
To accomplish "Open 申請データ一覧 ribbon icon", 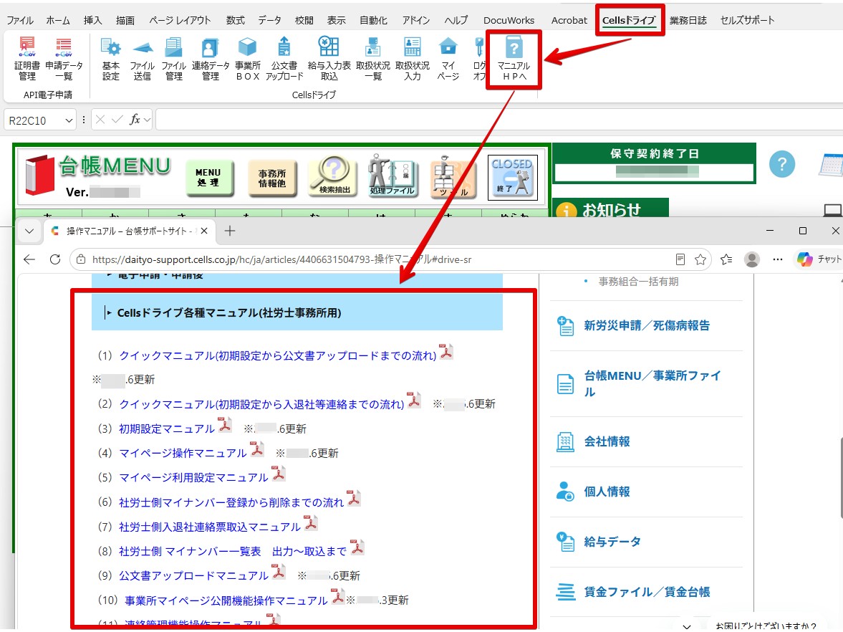I will [64, 59].
